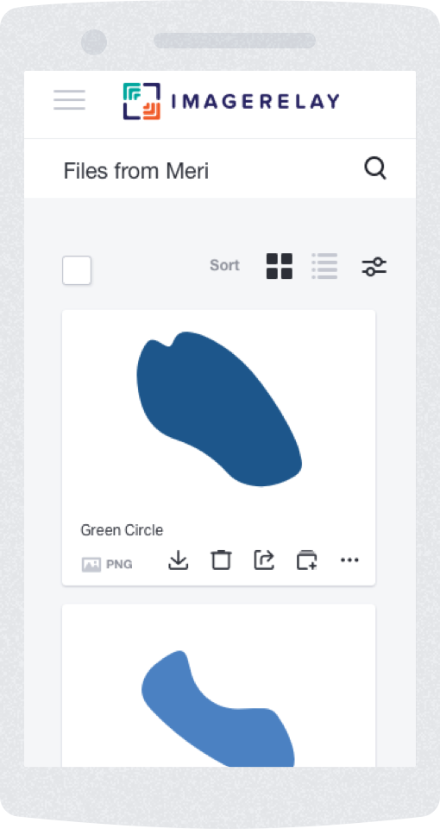
Task: Open the Sort options
Action: click(x=224, y=265)
